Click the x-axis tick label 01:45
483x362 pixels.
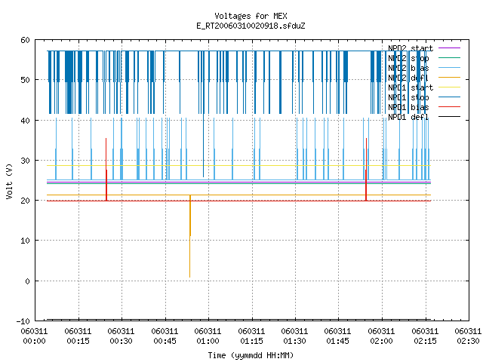[x=338, y=341]
